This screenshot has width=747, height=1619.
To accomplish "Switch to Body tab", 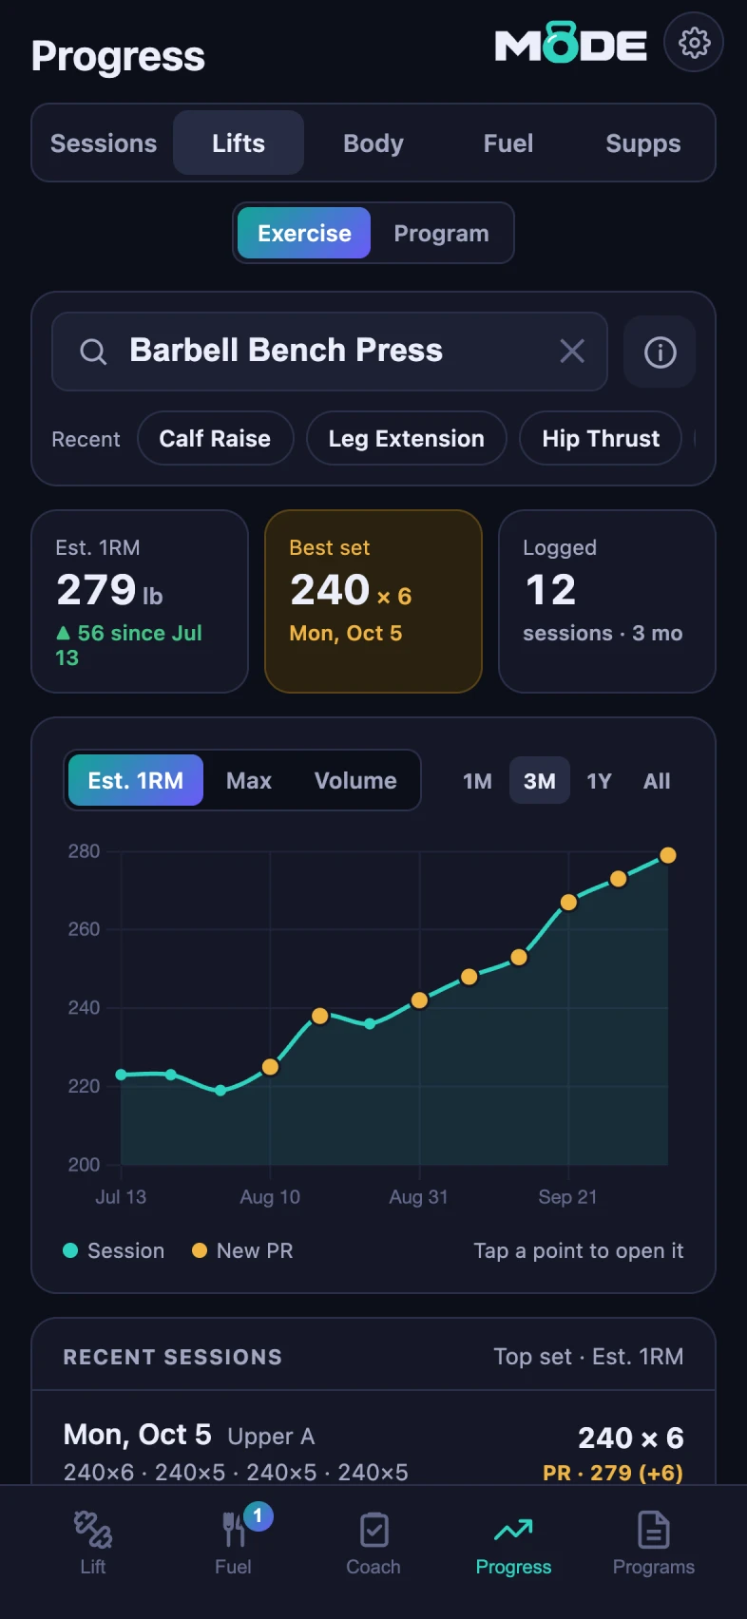I will pyautogui.click(x=373, y=143).
